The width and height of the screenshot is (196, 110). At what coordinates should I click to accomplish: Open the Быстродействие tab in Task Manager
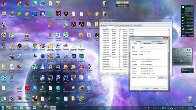(124, 26)
